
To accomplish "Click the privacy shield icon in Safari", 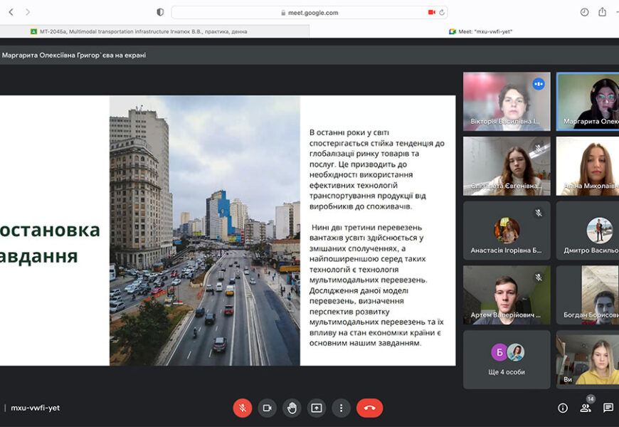I will [160, 12].
